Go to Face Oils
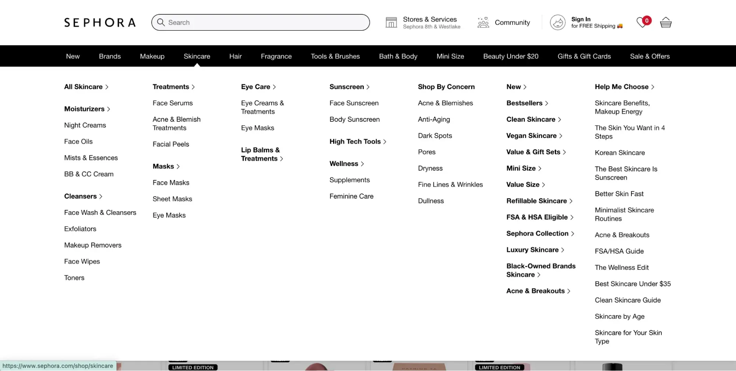Viewport: 736px width, 371px height. [x=78, y=142]
